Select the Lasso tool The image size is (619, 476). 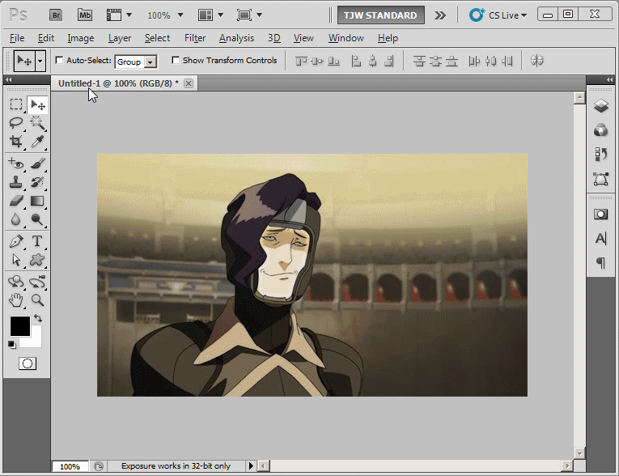pyautogui.click(x=16, y=123)
